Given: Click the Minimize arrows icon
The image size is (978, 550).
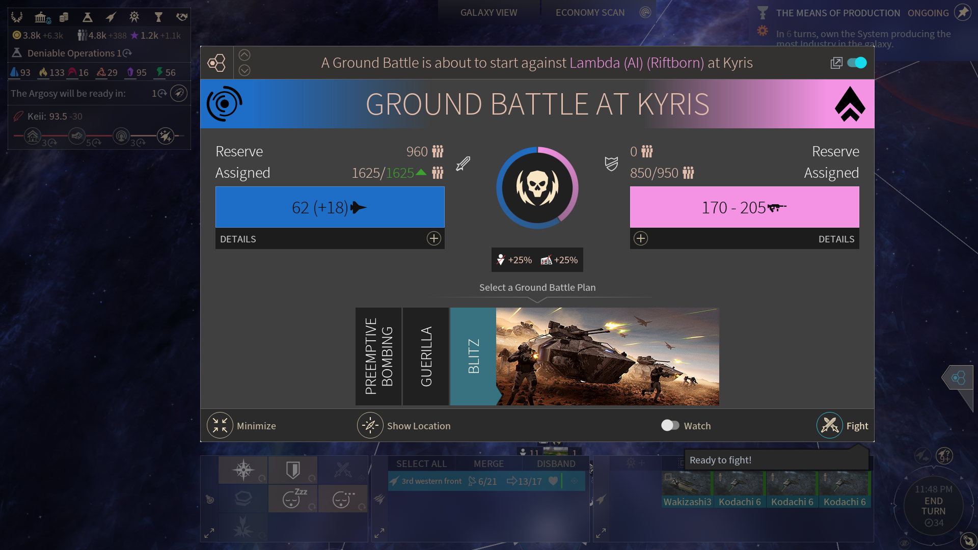Looking at the screenshot, I should pos(220,425).
